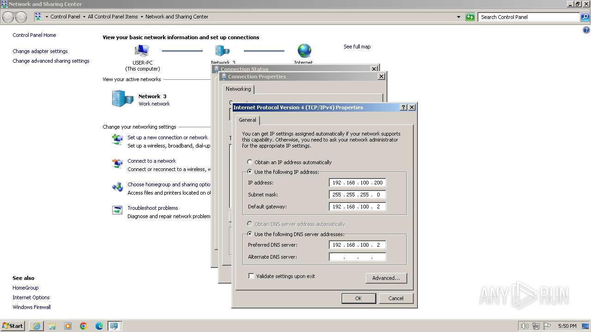Screen dimensions: 591x332
Task: Expand the All Control Panel Items breadcrumb arrow
Action: (x=142, y=17)
